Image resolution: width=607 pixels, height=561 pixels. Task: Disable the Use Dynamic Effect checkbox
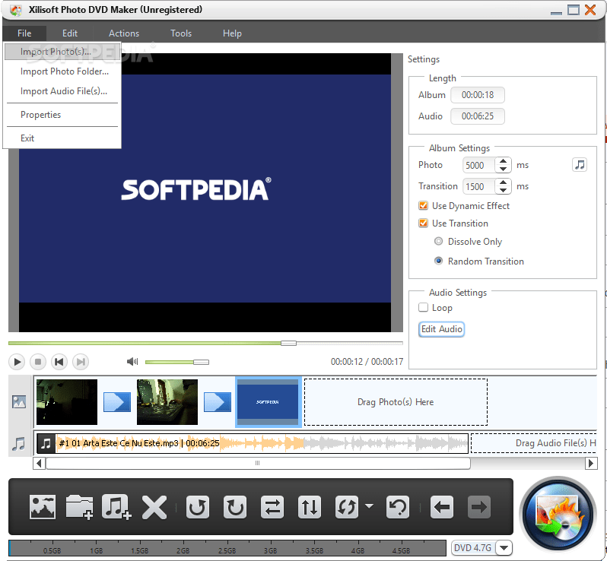(424, 206)
